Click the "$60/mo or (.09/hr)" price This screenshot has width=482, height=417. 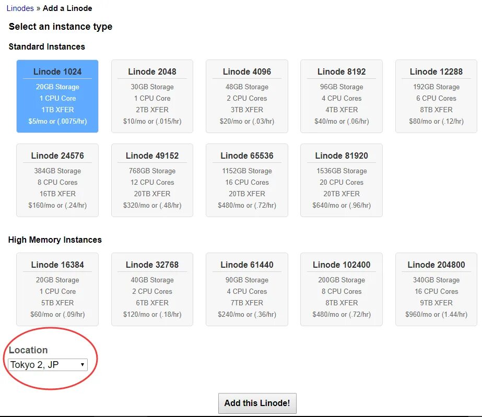(57, 314)
